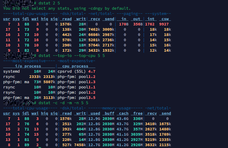Select the cpu usage value '4.7'
The image size is (228, 148).
92,71
